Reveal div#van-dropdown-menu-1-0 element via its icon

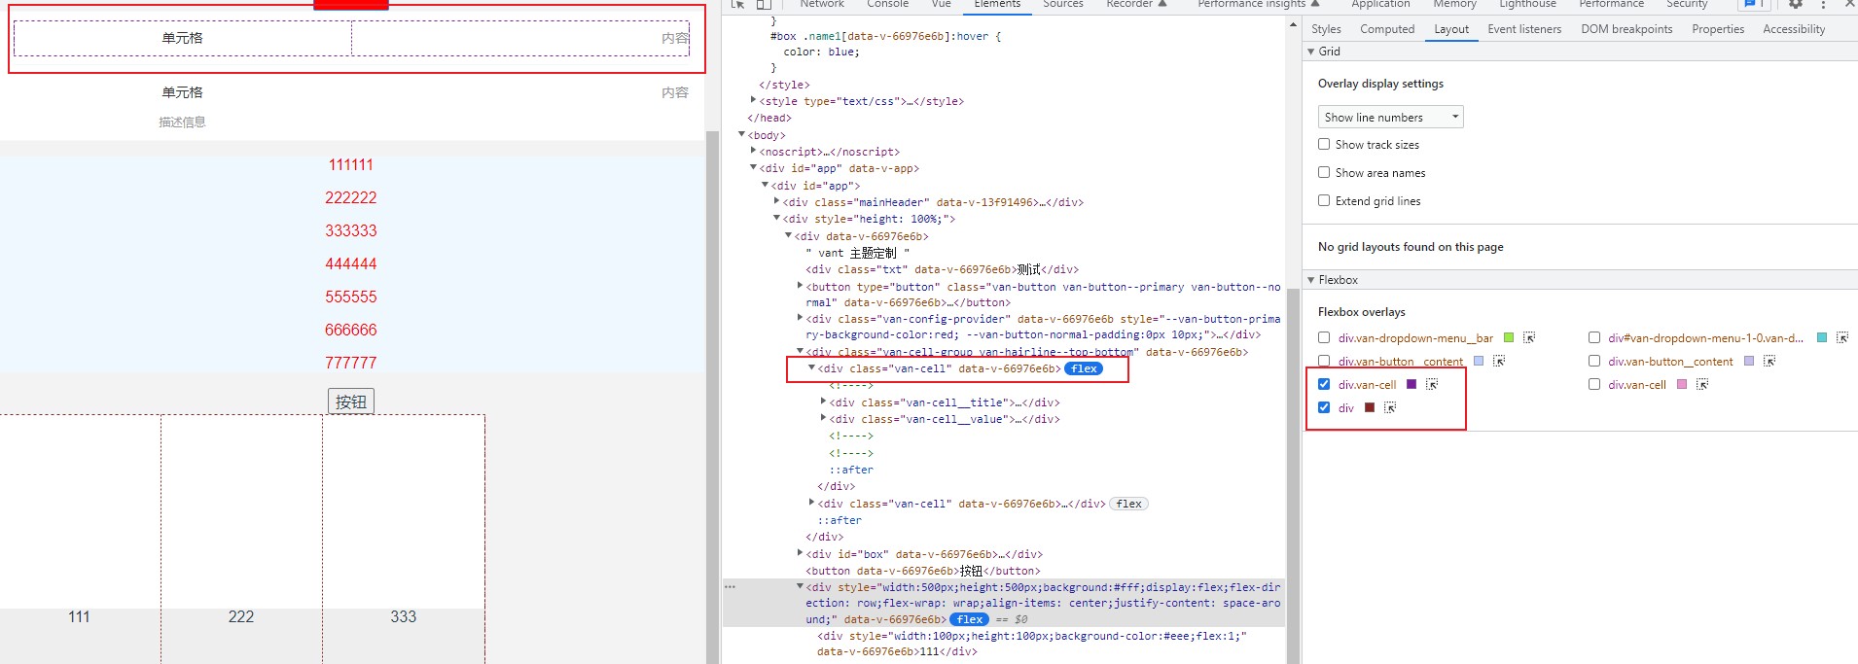coord(1841,338)
